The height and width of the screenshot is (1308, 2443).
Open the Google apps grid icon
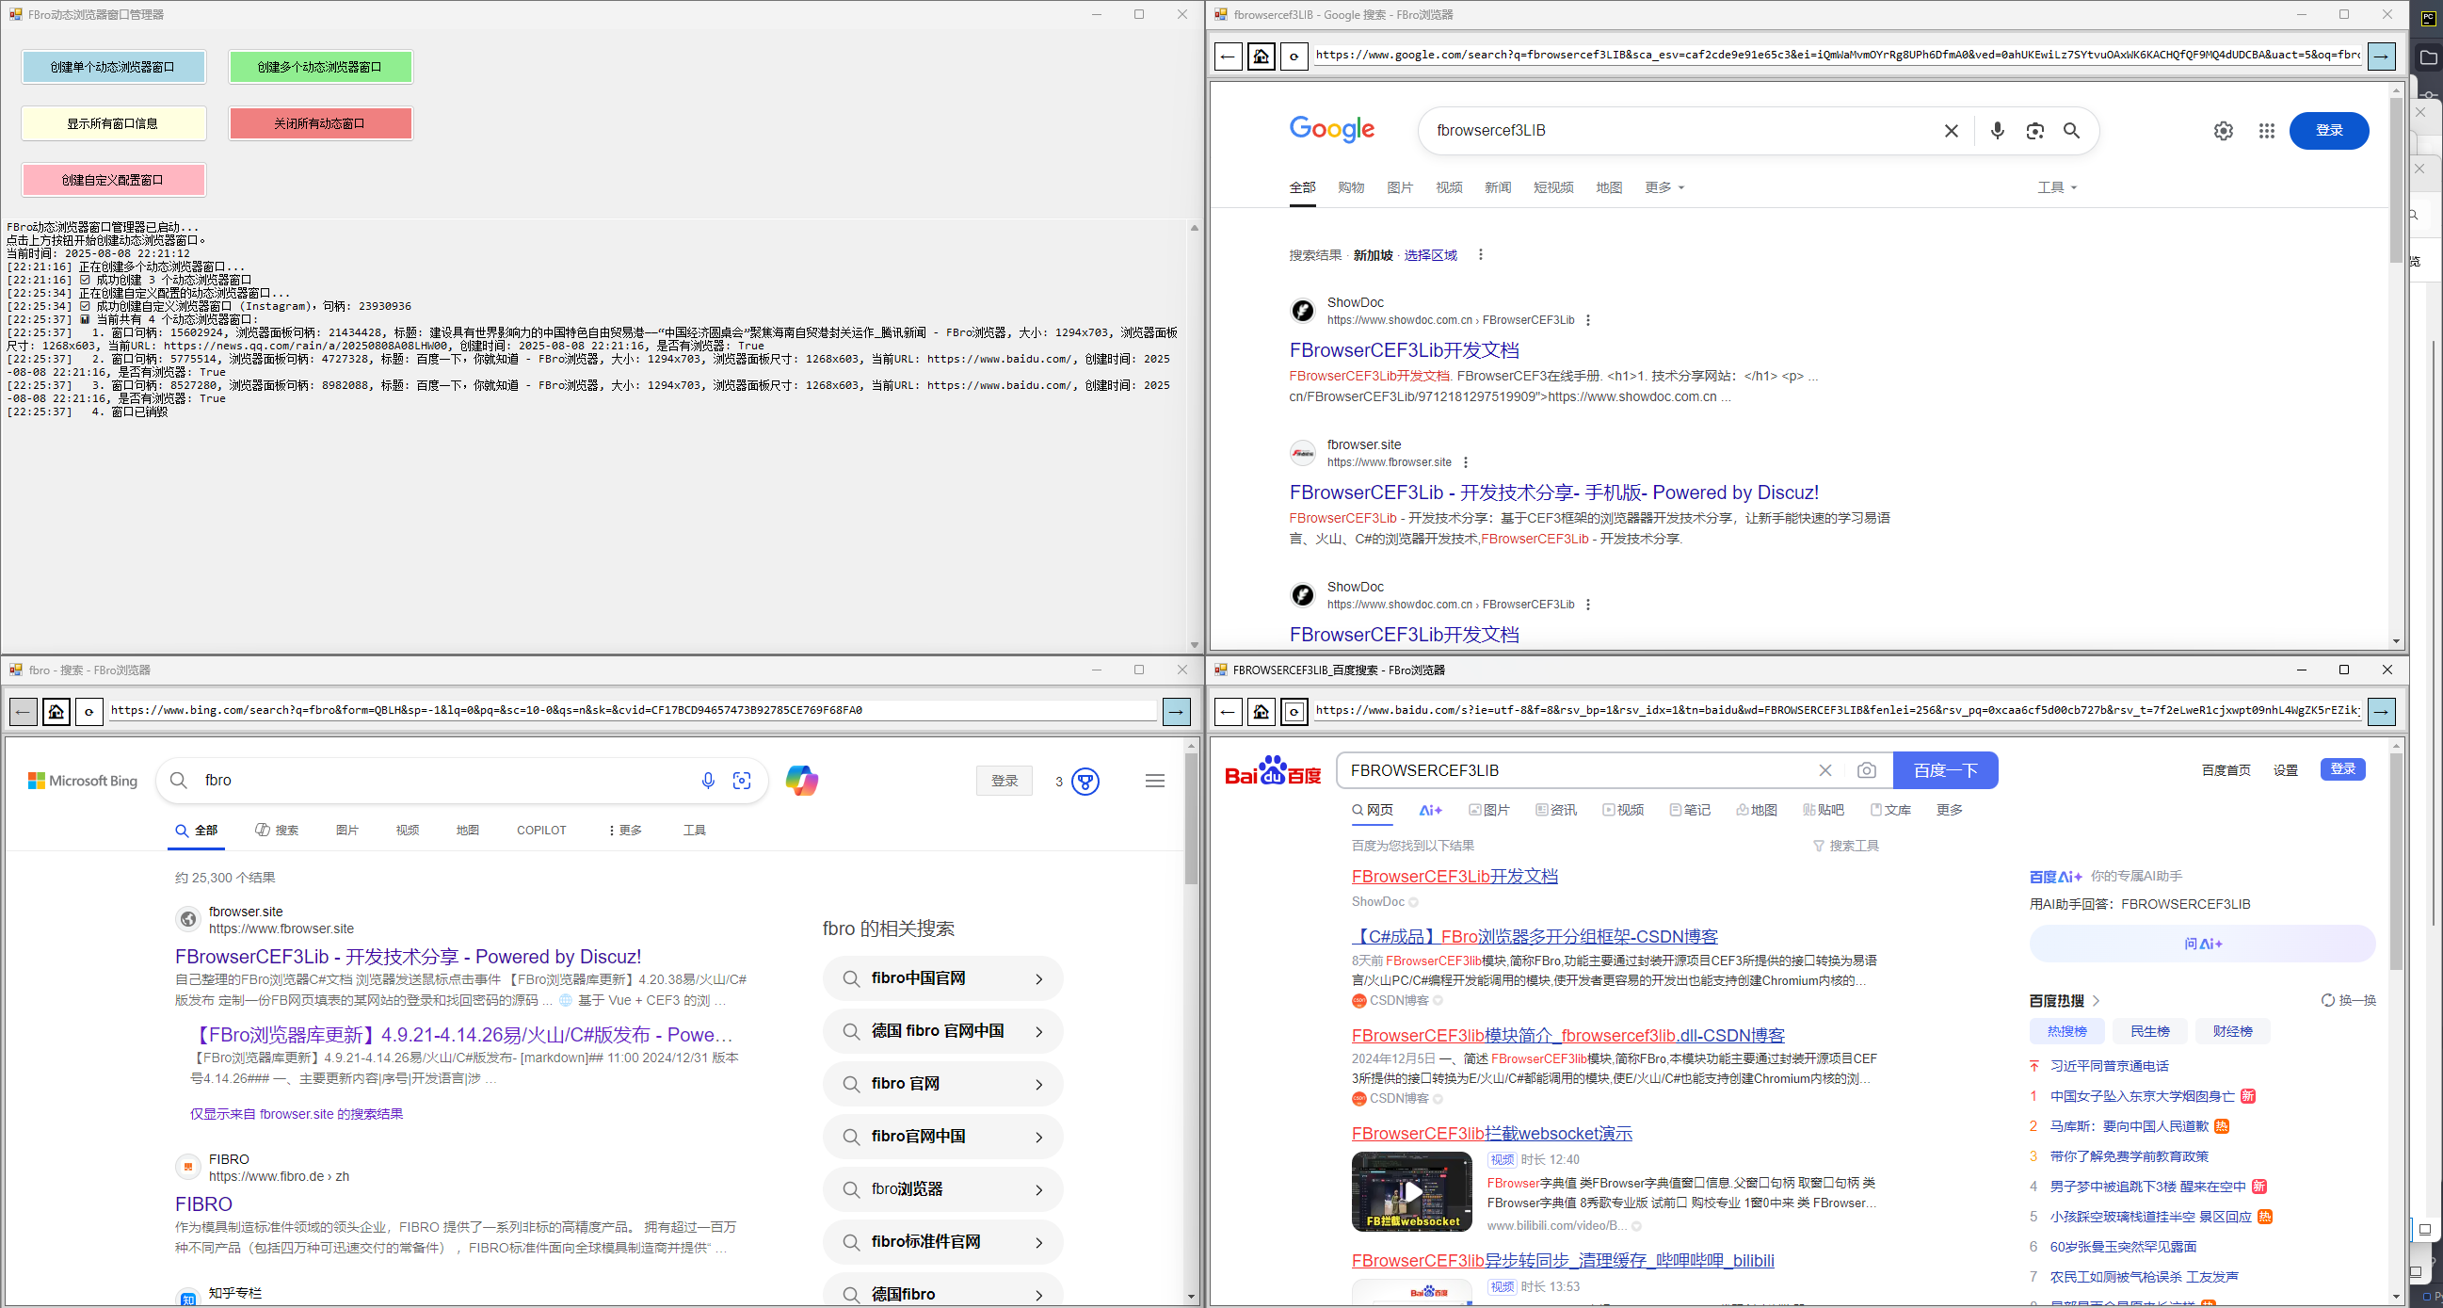2267,131
